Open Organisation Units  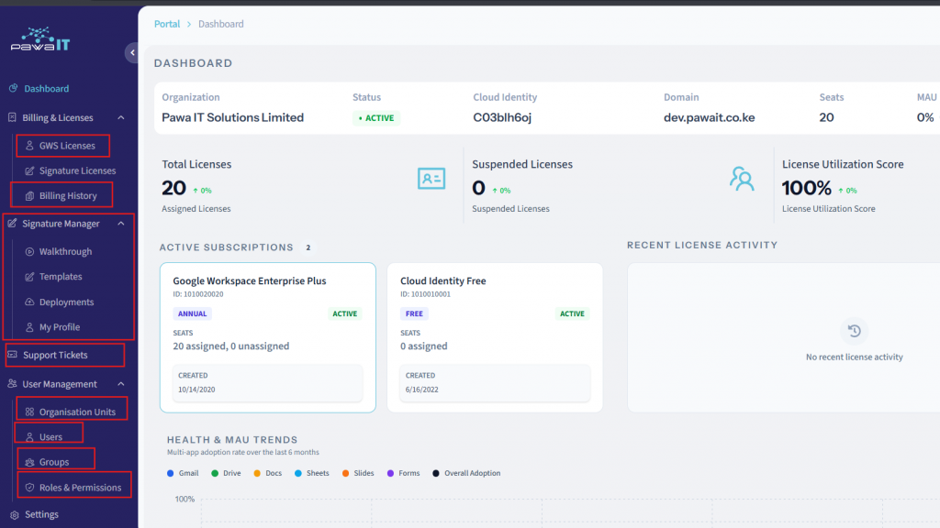pyautogui.click(x=77, y=412)
